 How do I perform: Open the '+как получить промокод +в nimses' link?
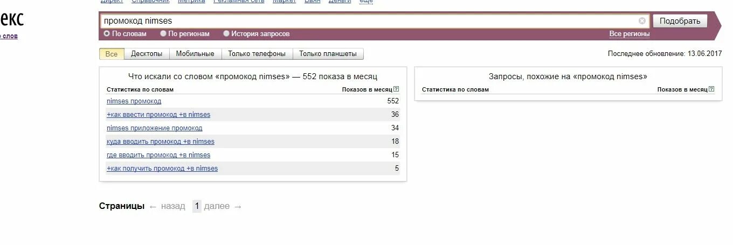tap(162, 169)
